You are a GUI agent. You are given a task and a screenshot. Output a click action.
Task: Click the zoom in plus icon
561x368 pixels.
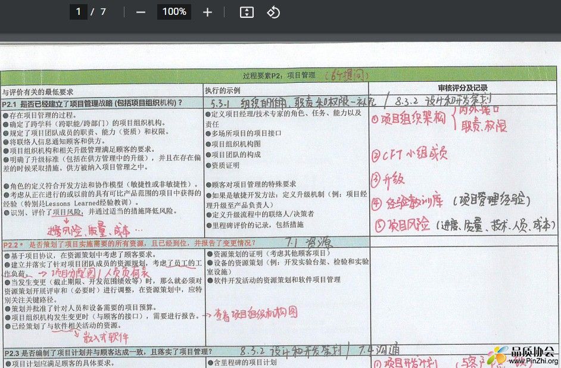[x=207, y=12]
